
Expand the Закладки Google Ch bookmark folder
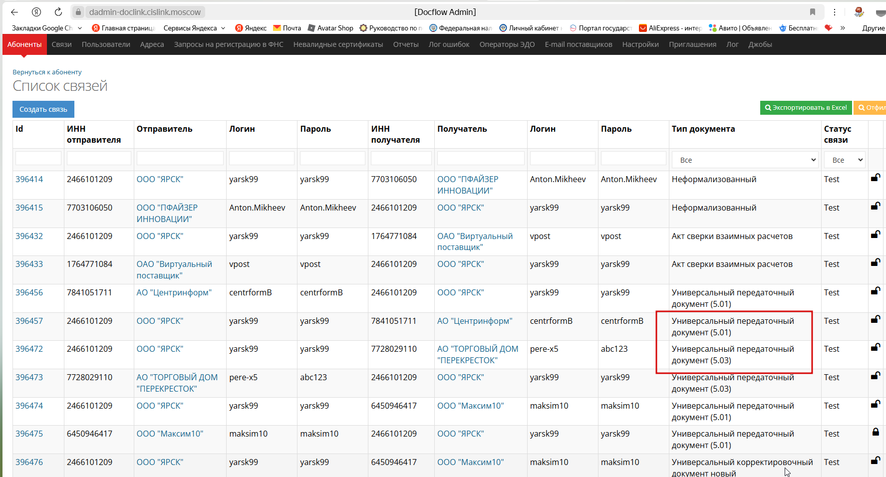[x=46, y=28]
